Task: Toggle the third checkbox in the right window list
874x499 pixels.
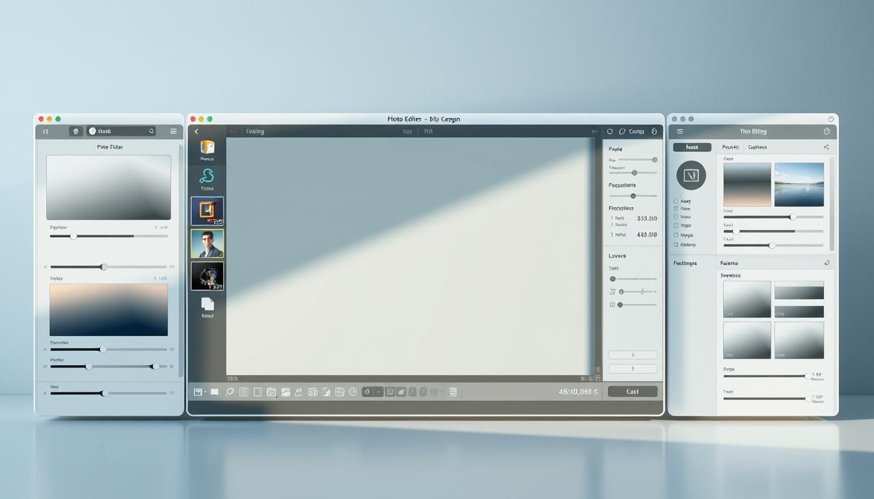Action: point(676,217)
